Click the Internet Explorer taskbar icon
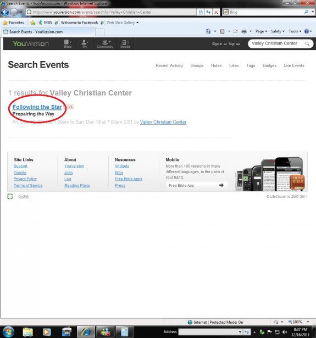Viewport: 316px width, 338px height. coord(86,332)
